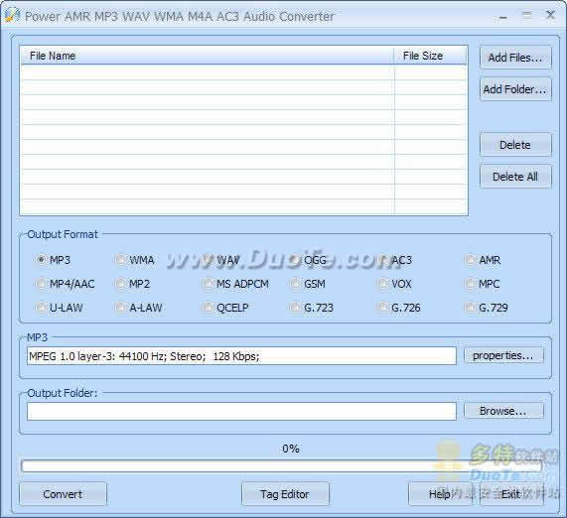Sort list by File Name column header
This screenshot has height=518, width=567.
[x=208, y=56]
